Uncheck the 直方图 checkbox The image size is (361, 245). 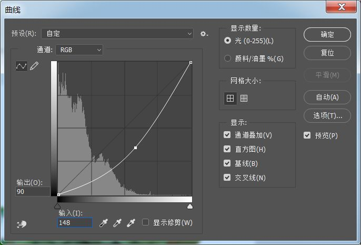click(x=227, y=150)
